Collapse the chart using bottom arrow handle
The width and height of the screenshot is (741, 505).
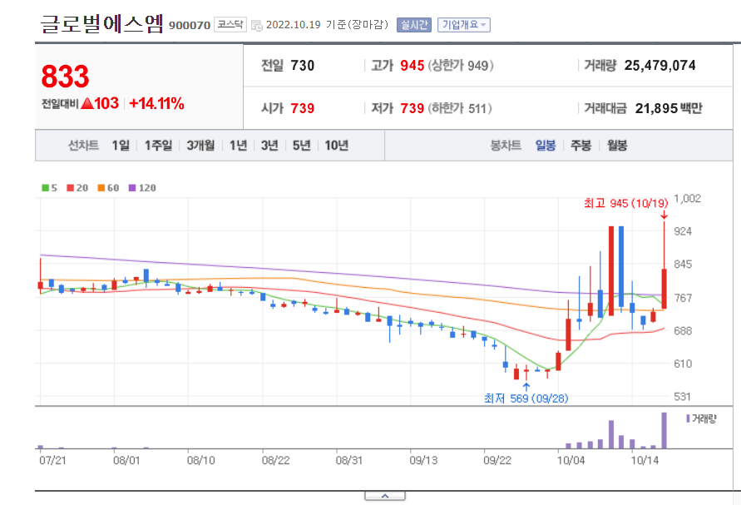(x=385, y=496)
